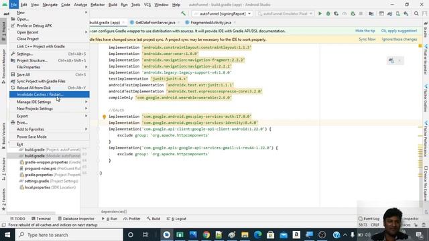
Task: Open the Project tool window sidebar tab
Action: (3, 31)
